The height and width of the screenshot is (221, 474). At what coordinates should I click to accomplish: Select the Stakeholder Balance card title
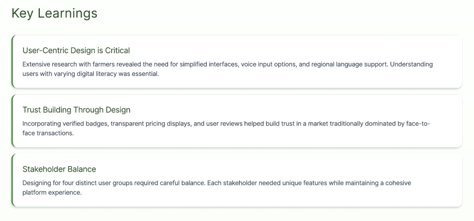point(59,169)
